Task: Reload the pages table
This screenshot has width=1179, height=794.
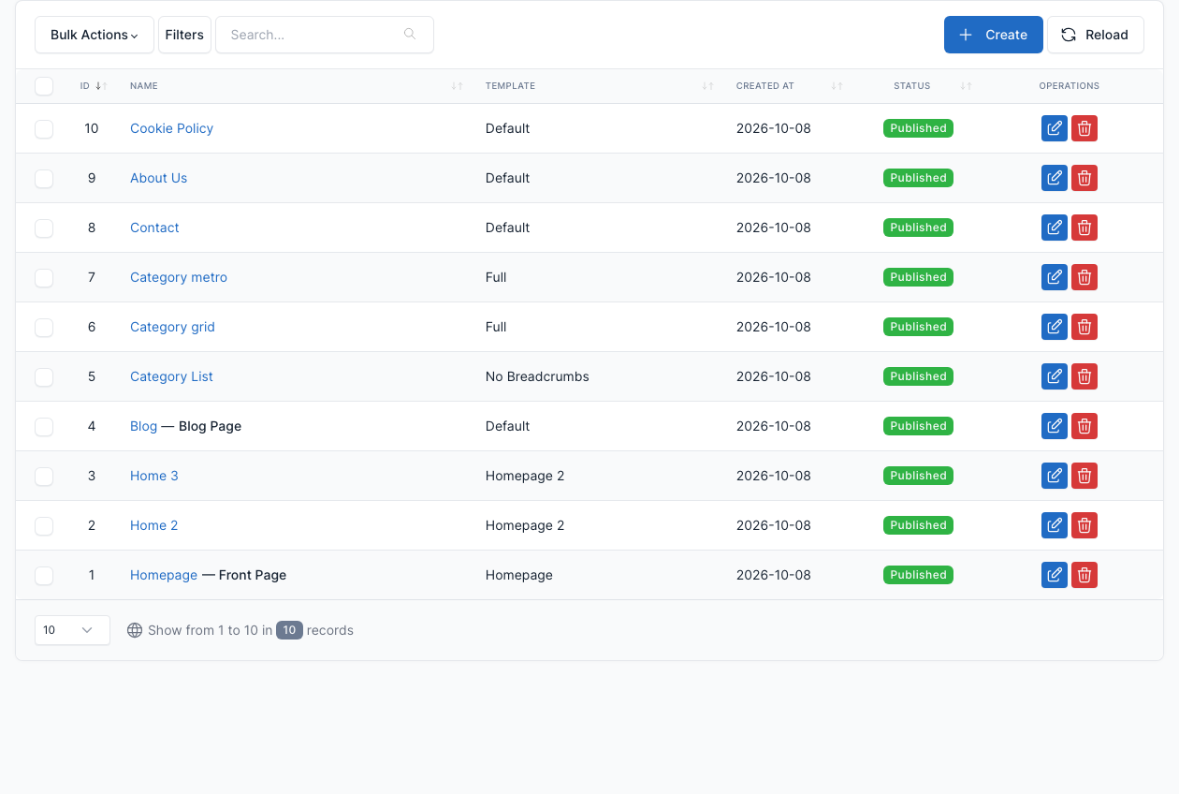Action: point(1096,35)
